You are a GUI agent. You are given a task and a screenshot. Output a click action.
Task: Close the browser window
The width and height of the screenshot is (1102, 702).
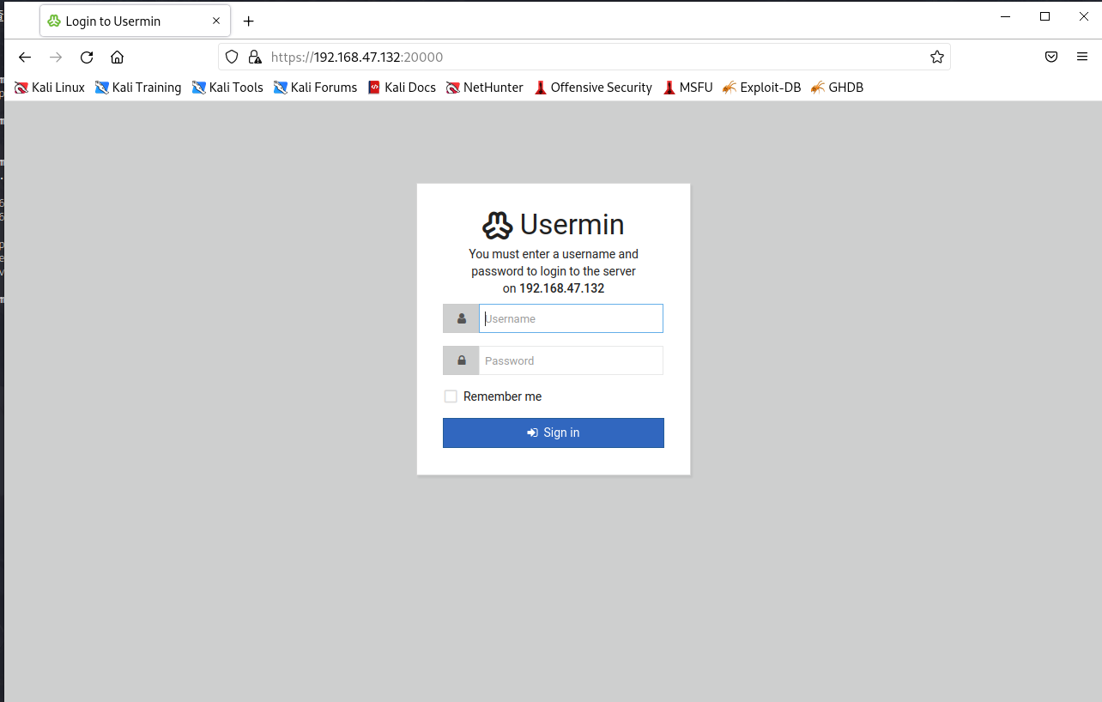[x=1083, y=16]
